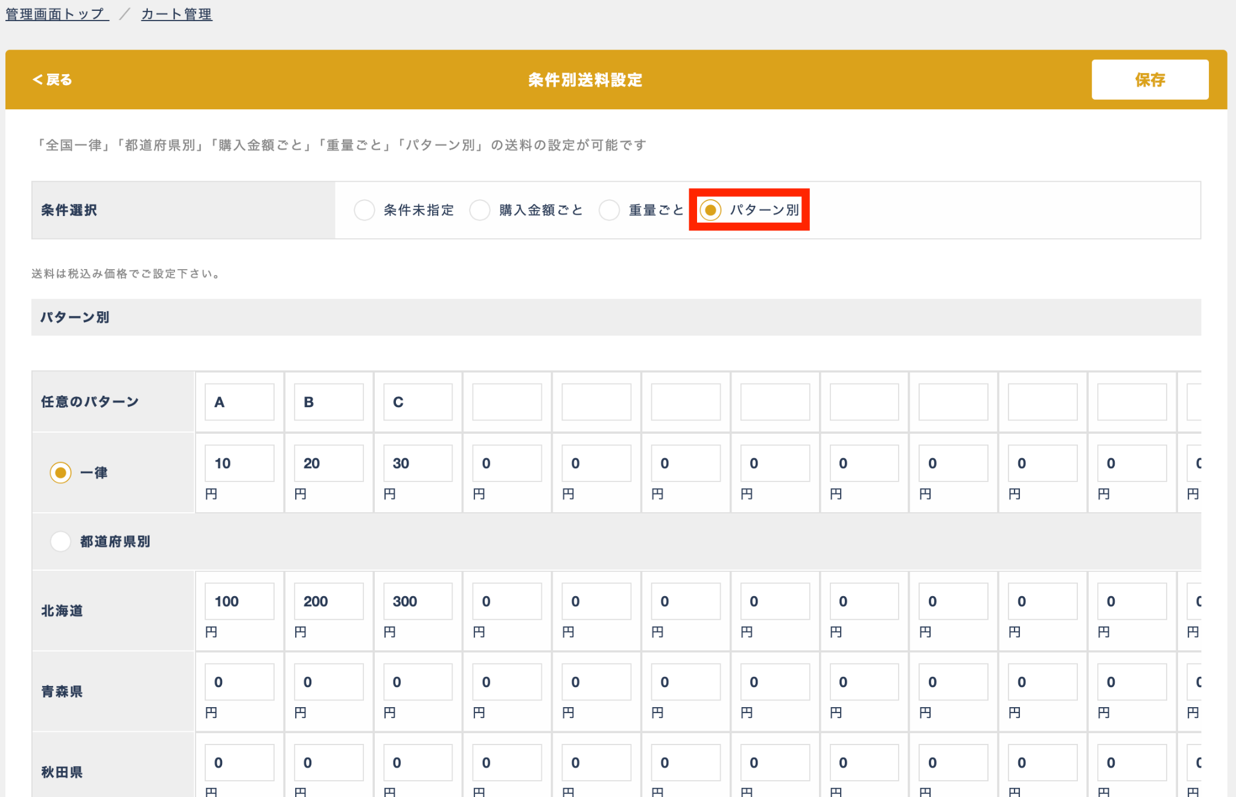Click 一律 fee field showing 10
Screen dimensions: 1236x797
[x=240, y=463]
